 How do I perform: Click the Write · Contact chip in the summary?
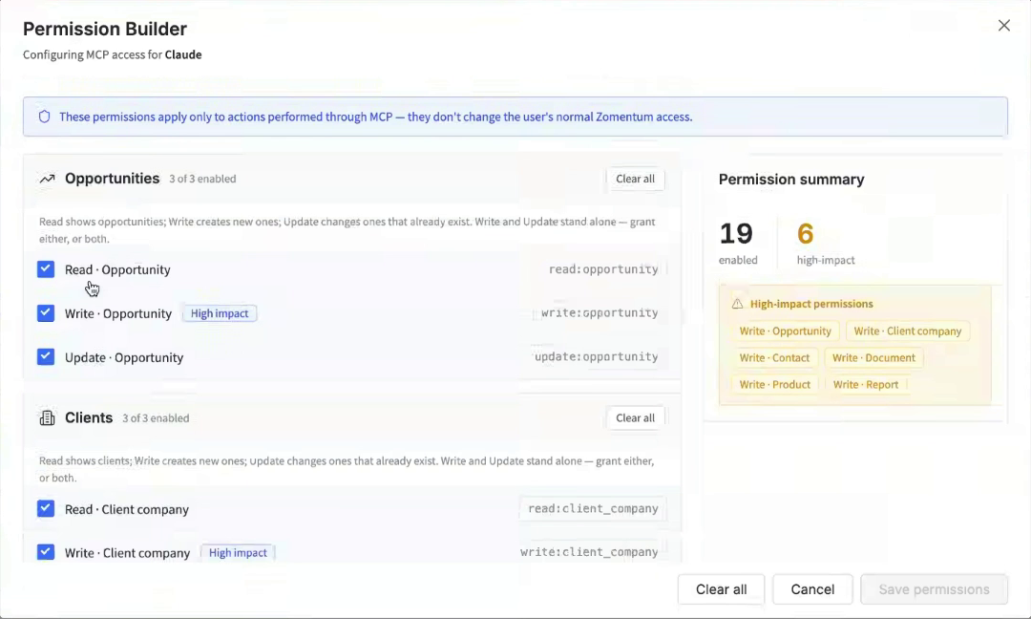pyautogui.click(x=774, y=358)
